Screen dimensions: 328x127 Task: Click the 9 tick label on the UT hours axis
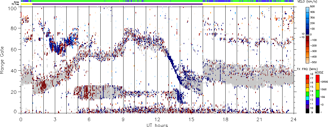[x=123, y=119]
